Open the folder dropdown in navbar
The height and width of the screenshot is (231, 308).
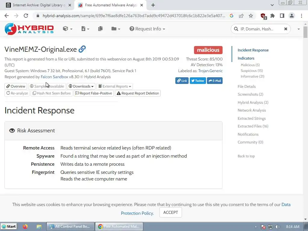(x=116, y=29)
